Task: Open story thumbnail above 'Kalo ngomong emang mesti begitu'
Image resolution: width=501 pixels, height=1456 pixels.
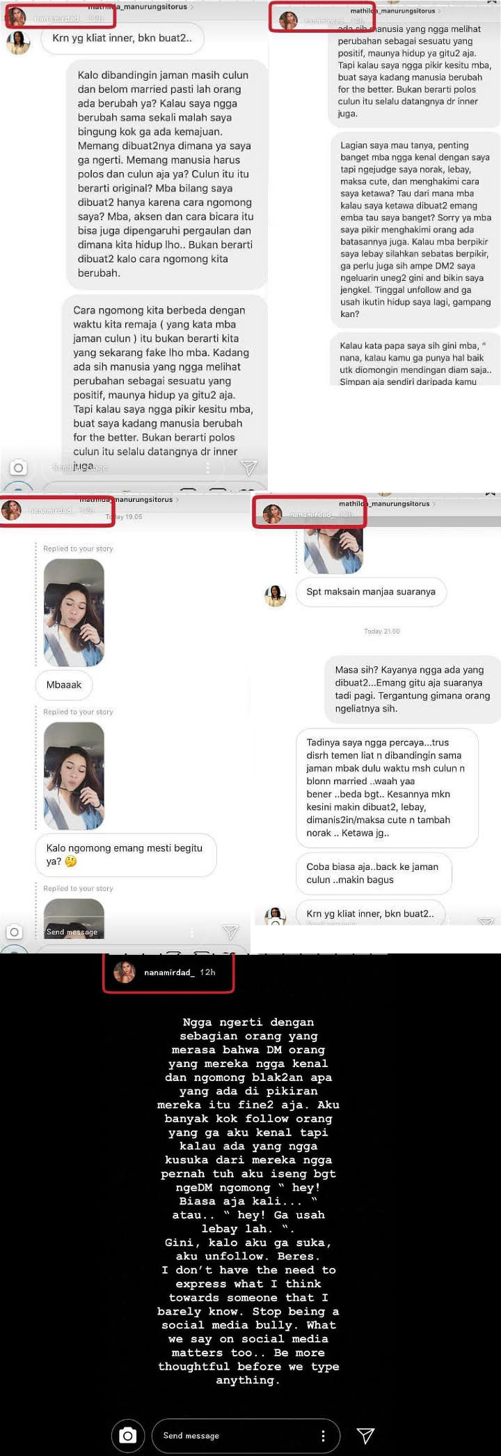Action: 74,776
